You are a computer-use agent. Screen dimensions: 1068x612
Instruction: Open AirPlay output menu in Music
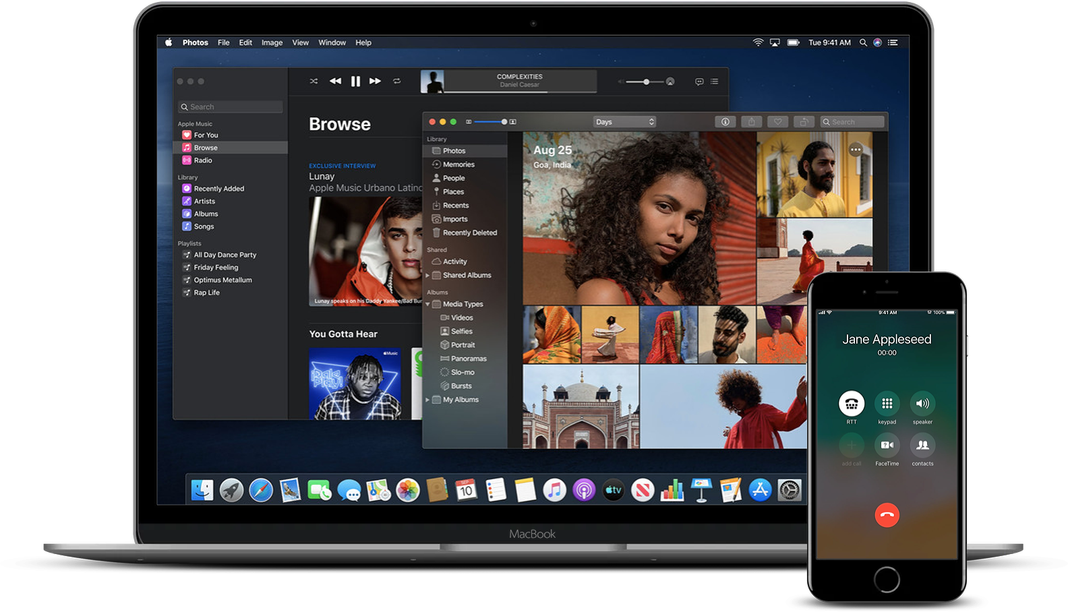(x=670, y=82)
